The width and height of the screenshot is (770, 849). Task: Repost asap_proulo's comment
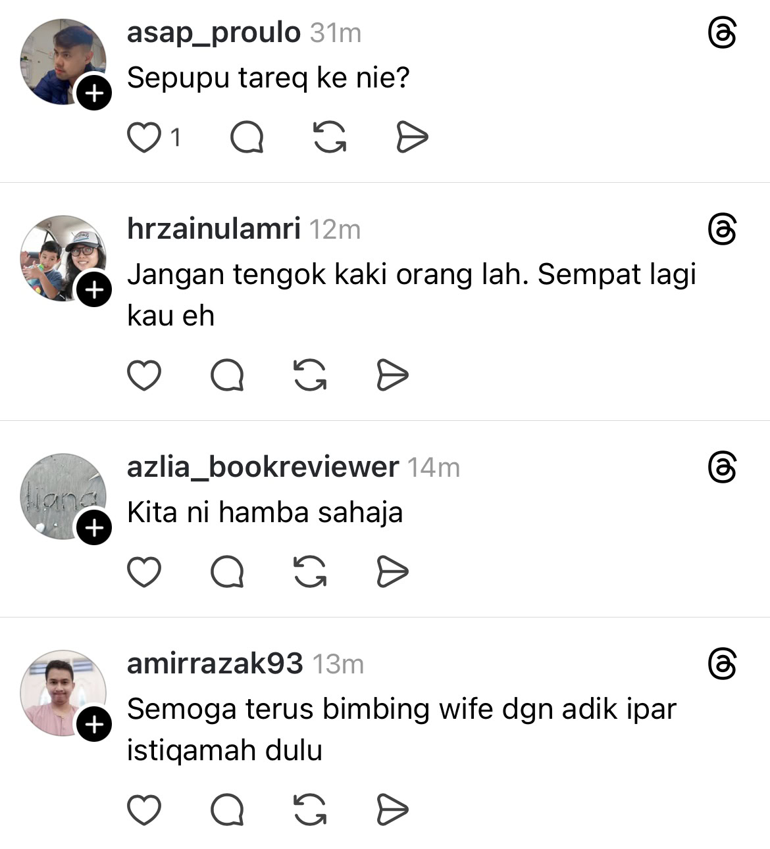pyautogui.click(x=329, y=137)
